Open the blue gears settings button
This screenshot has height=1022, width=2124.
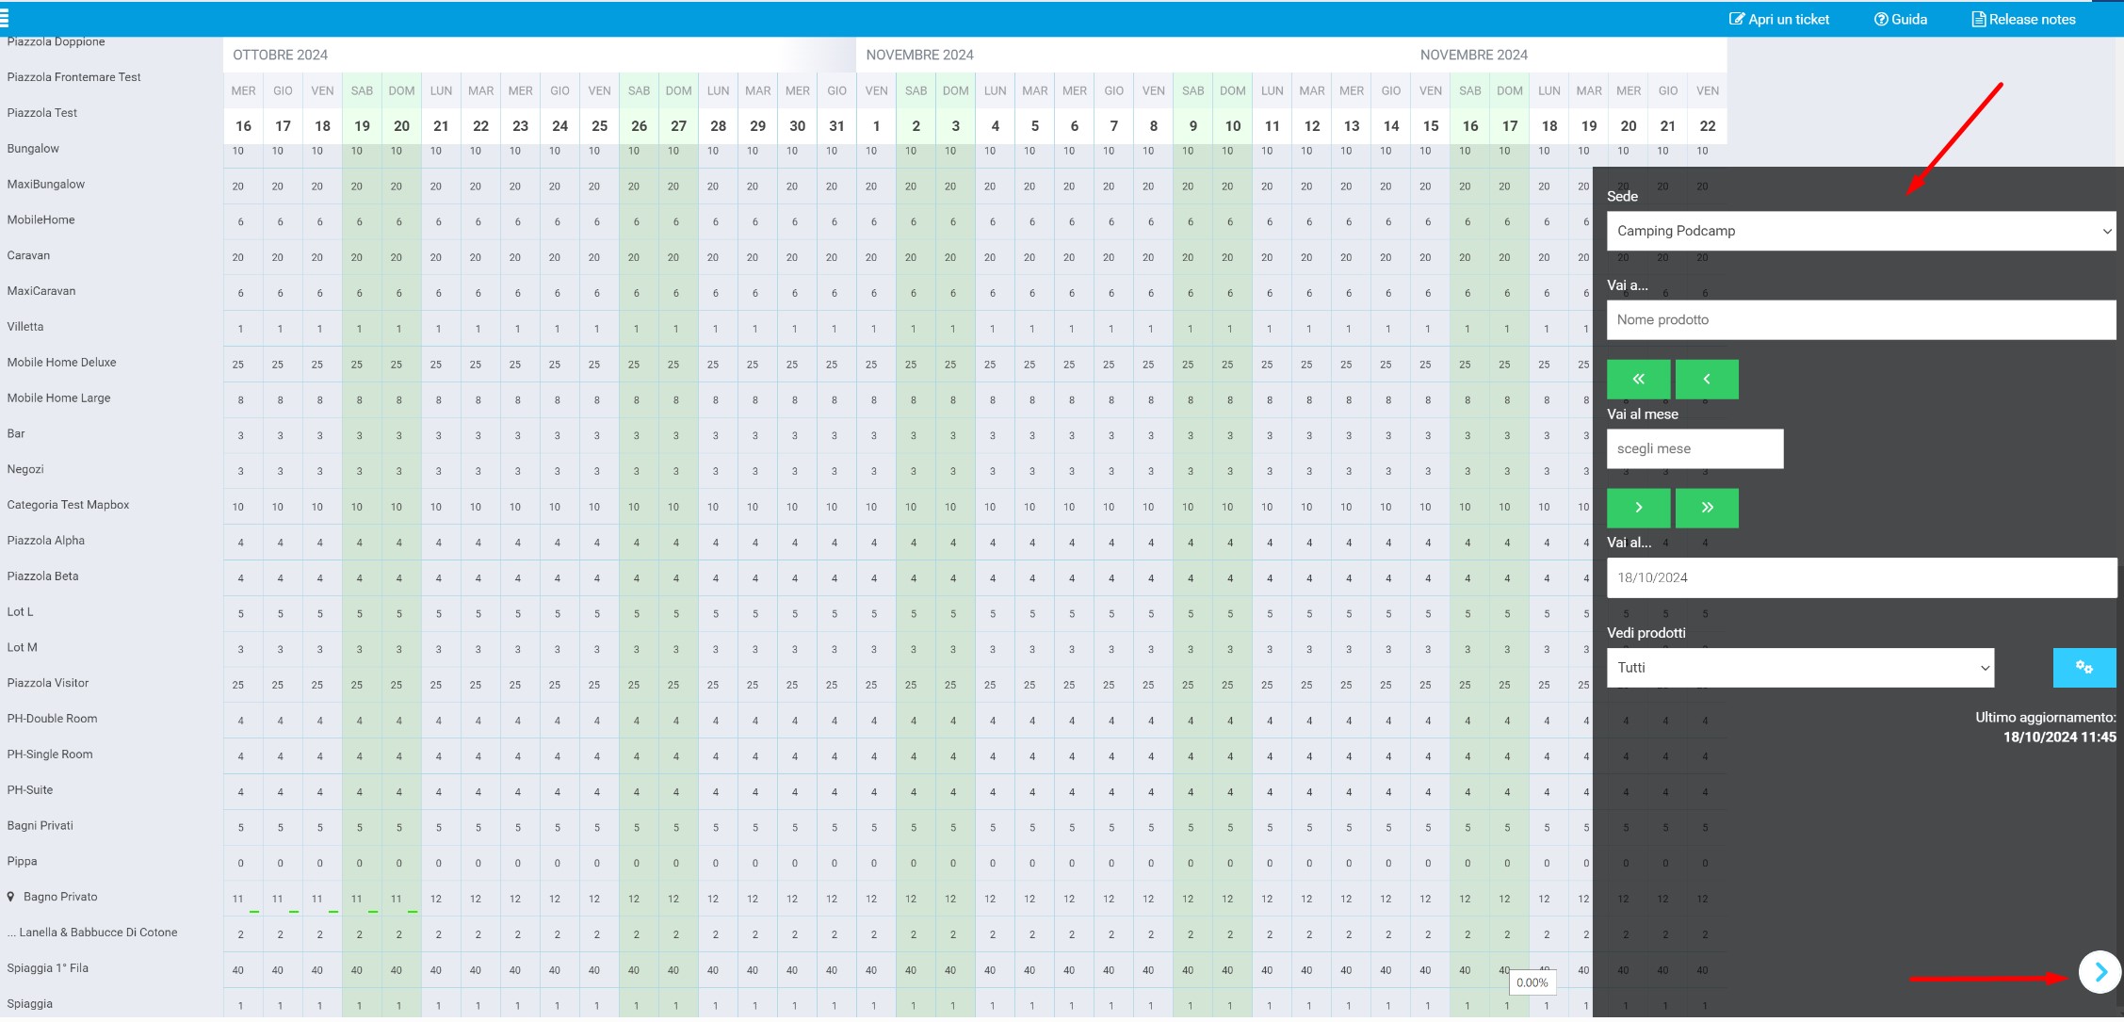pos(2083,667)
